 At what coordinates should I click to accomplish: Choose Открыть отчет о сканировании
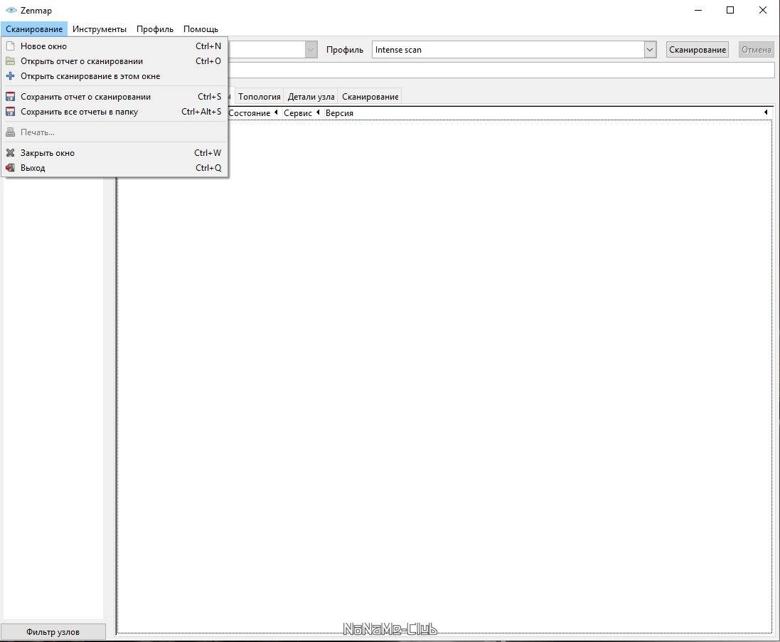tap(114, 61)
